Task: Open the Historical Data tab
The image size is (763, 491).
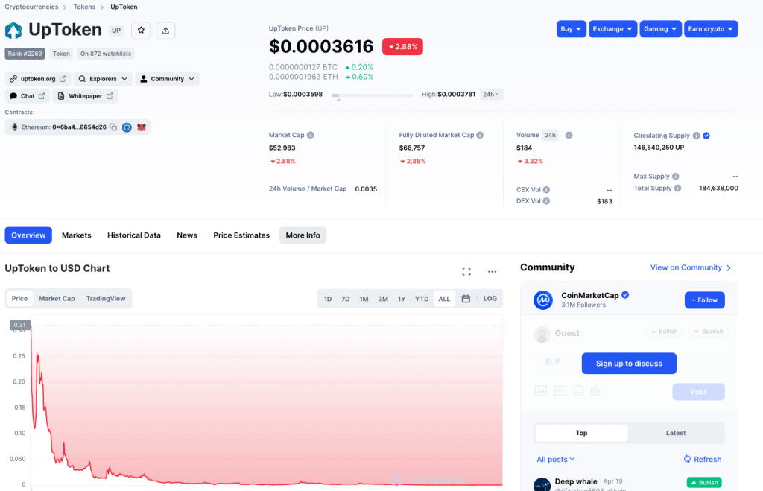Action: pyautogui.click(x=134, y=235)
